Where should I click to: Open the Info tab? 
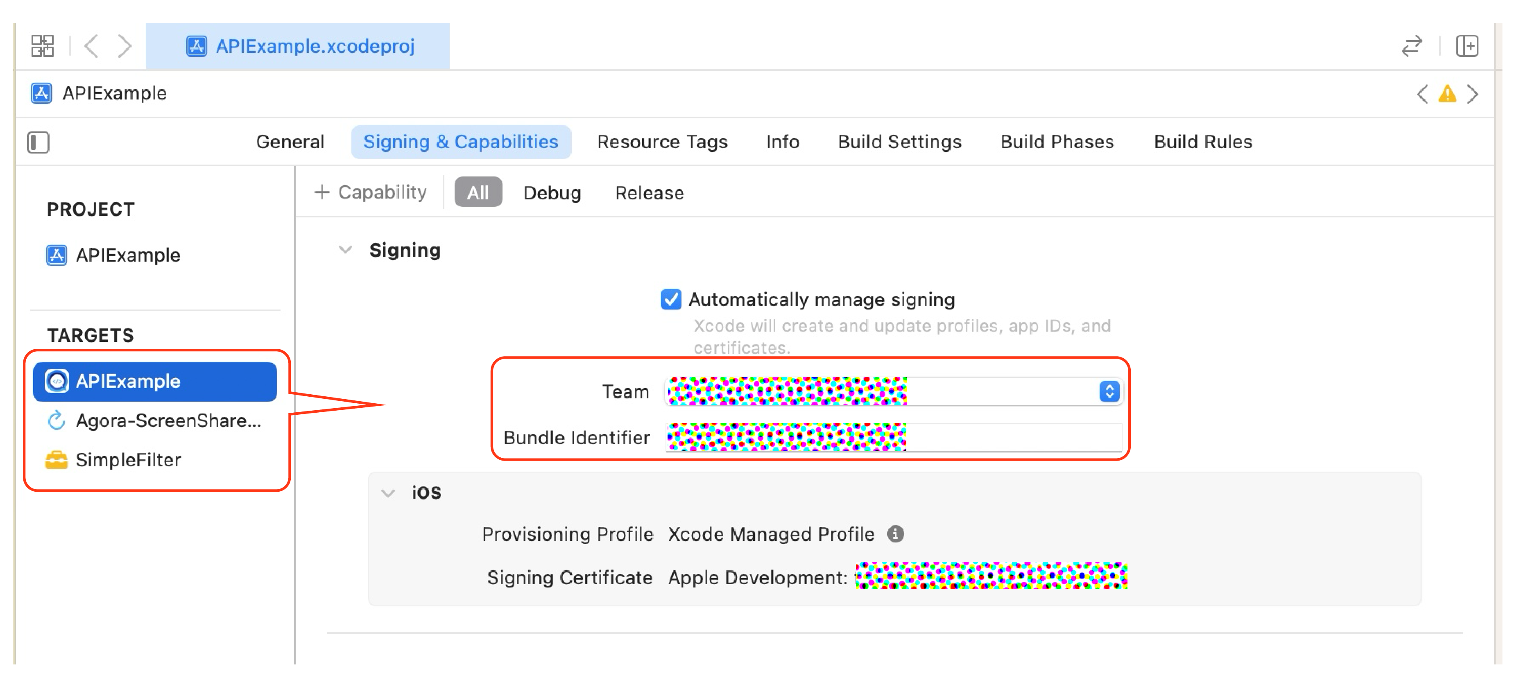pyautogui.click(x=783, y=142)
